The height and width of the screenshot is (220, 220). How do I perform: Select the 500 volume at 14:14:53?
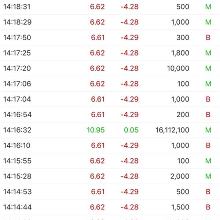pos(183,192)
